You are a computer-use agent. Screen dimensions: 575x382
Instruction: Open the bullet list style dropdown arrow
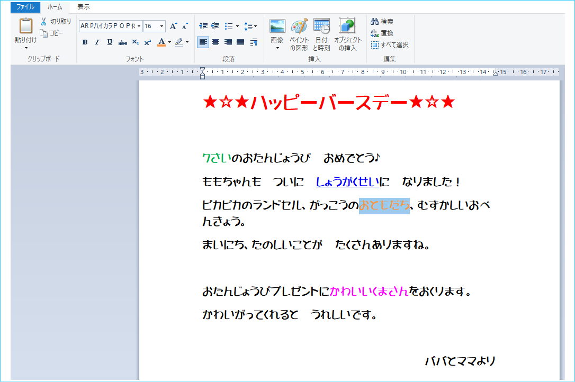237,26
